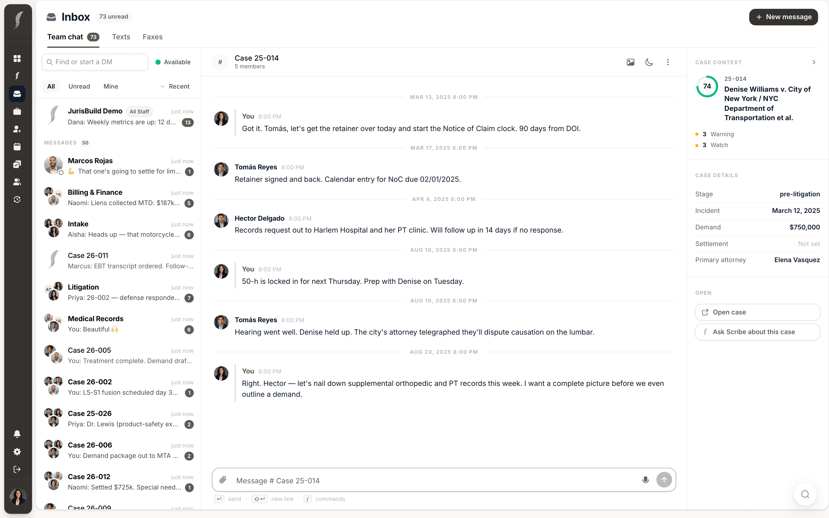Screen dimensions: 829x518
Task: Click the hash channel icon for Case 25-014
Action: click(220, 62)
